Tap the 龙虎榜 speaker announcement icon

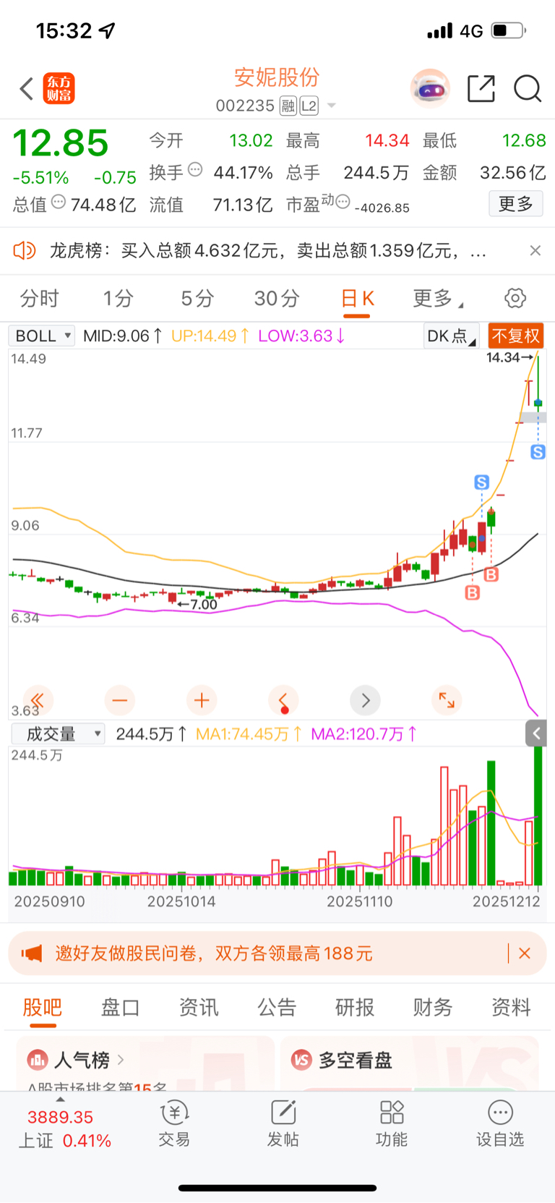[x=25, y=250]
